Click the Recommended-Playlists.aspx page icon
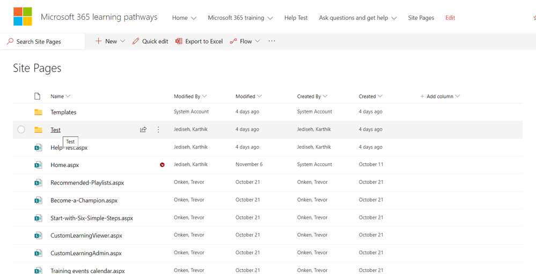Viewport: 536px width, 274px height. [x=38, y=182]
